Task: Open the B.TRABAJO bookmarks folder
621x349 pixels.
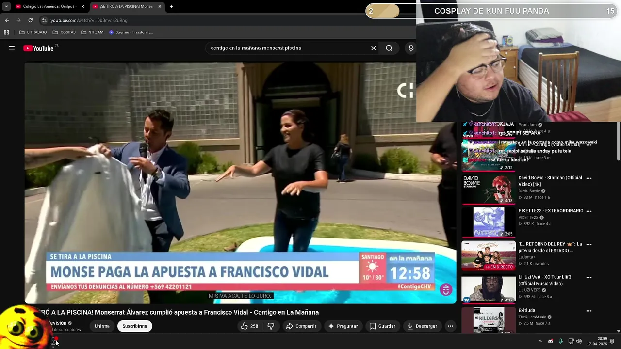Action: point(33,32)
